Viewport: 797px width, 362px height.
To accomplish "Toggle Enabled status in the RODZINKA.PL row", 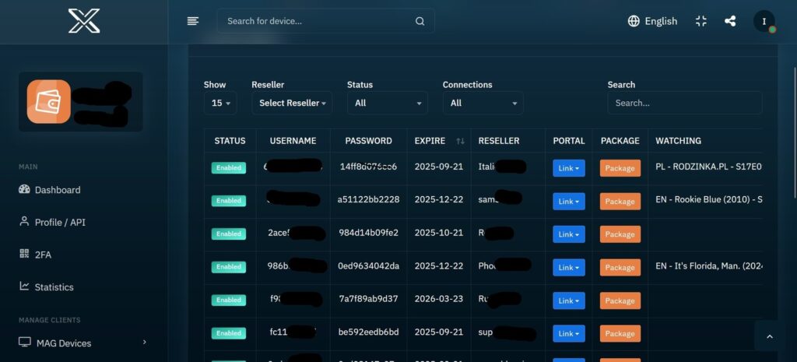I will [229, 168].
